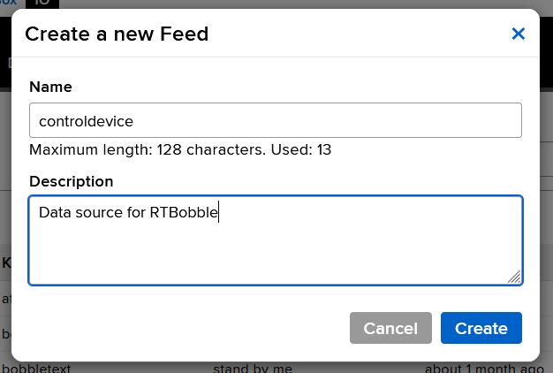553x373 pixels.
Task: Click the Description field label
Action: (71, 181)
